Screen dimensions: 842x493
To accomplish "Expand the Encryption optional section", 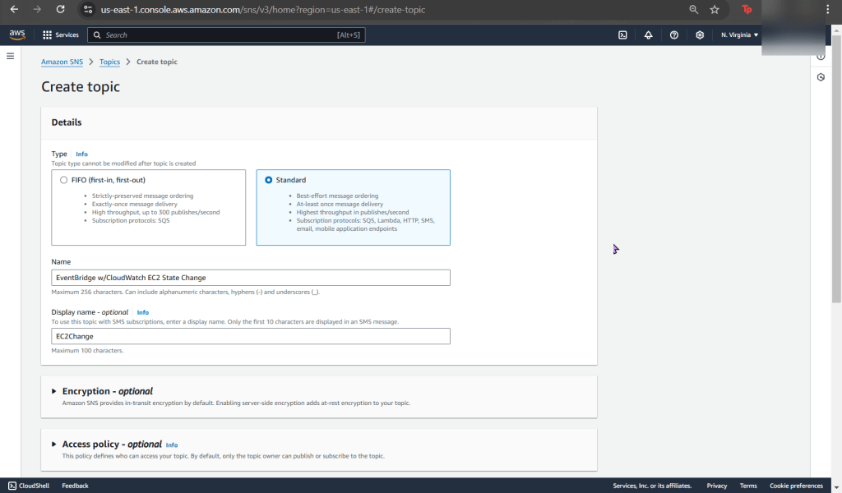I will [54, 391].
